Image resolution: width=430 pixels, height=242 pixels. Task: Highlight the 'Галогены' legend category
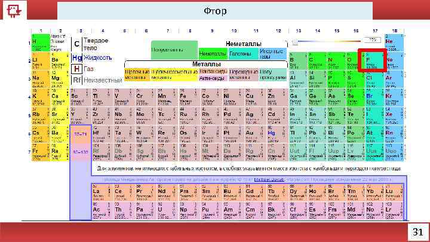(x=243, y=54)
